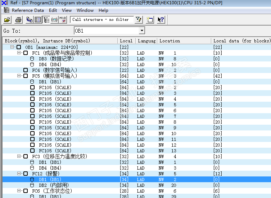The image size is (271, 198).
Task: Collapse the OB1 tree node
Action: (12, 47)
